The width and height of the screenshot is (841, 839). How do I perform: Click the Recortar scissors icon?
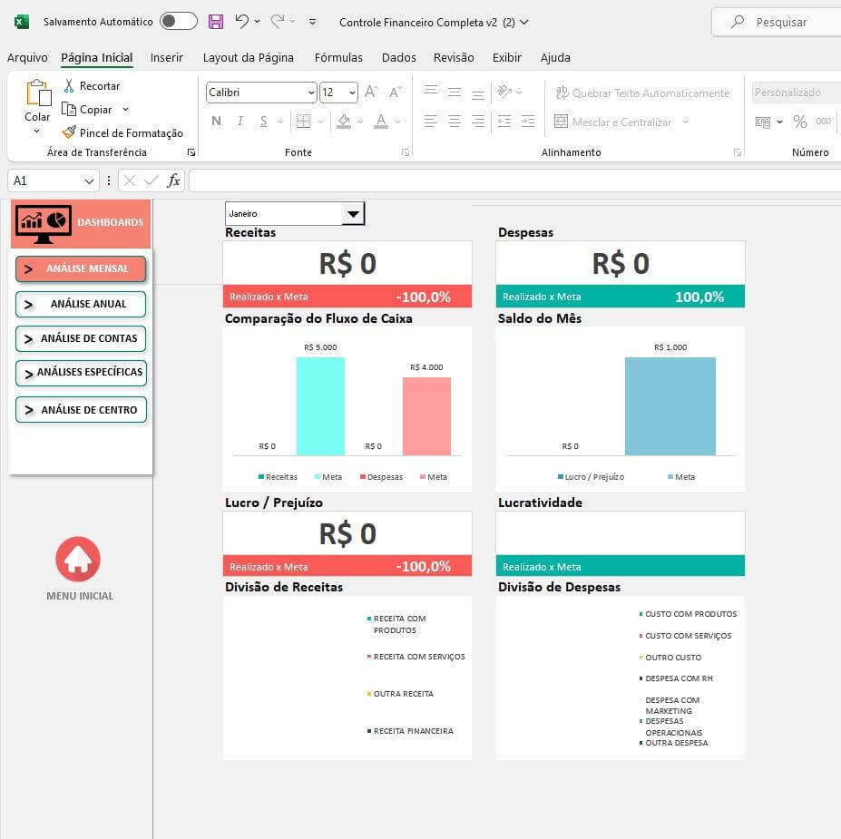point(69,85)
